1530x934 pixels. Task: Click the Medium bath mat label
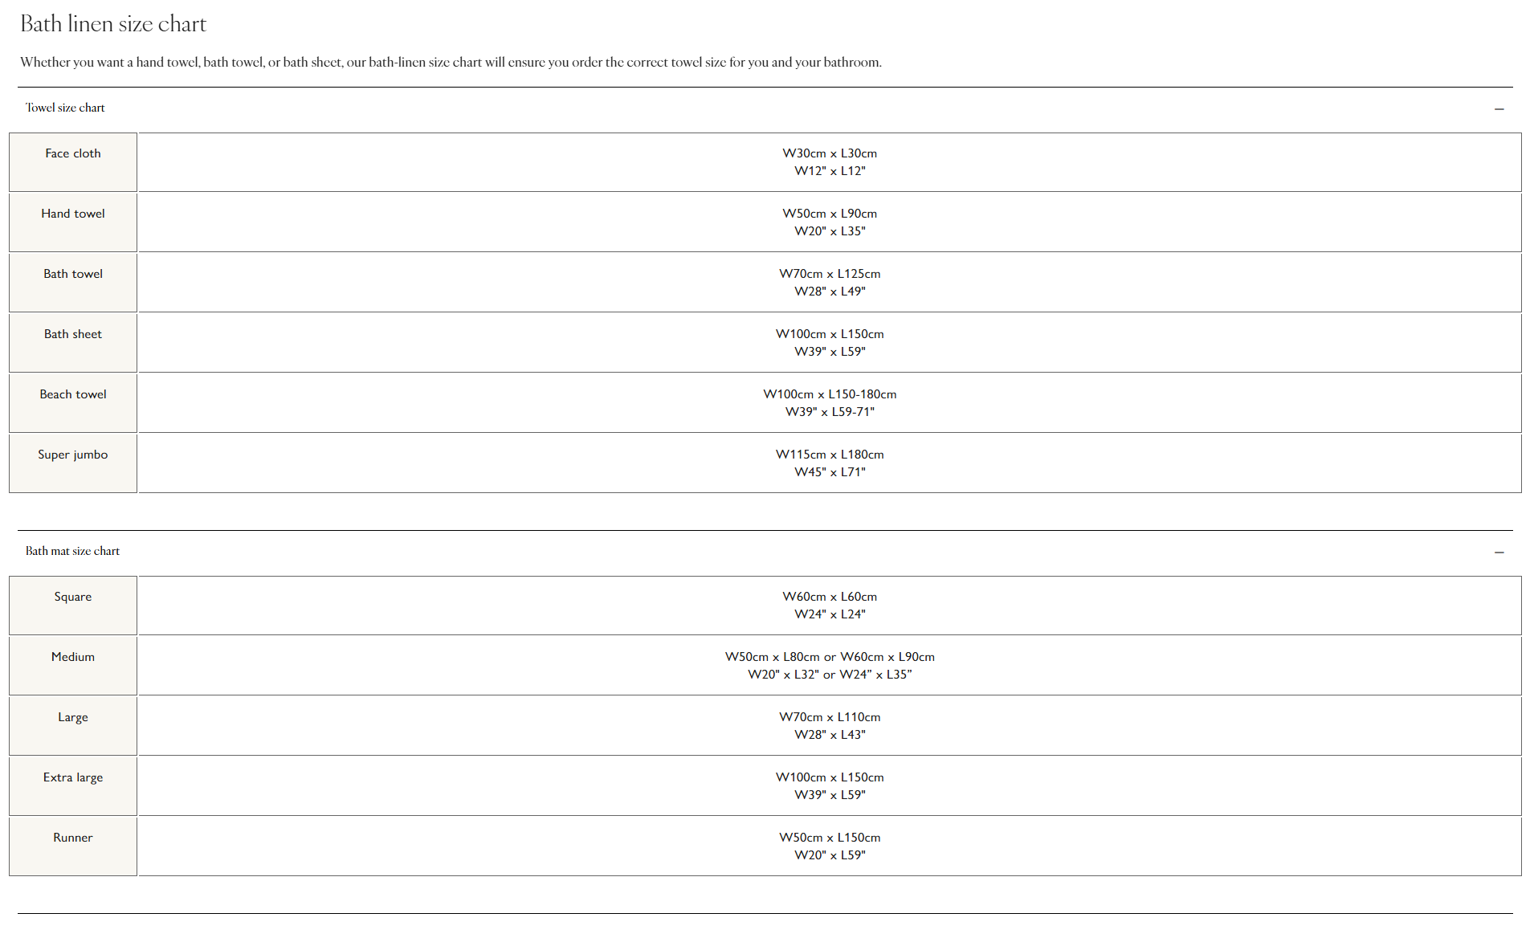[x=73, y=657]
